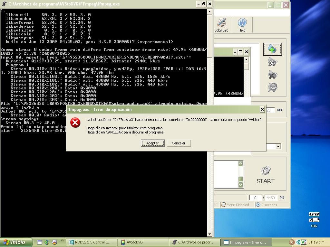Click the green V tray icon
Image resolution: width=330 pixels, height=247 pixels.
[304, 242]
